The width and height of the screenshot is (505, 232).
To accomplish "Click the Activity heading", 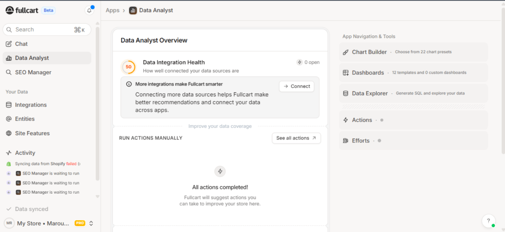I will click(x=25, y=153).
